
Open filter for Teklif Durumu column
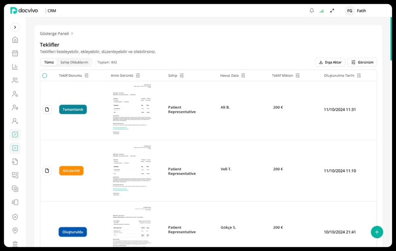pyautogui.click(x=87, y=76)
